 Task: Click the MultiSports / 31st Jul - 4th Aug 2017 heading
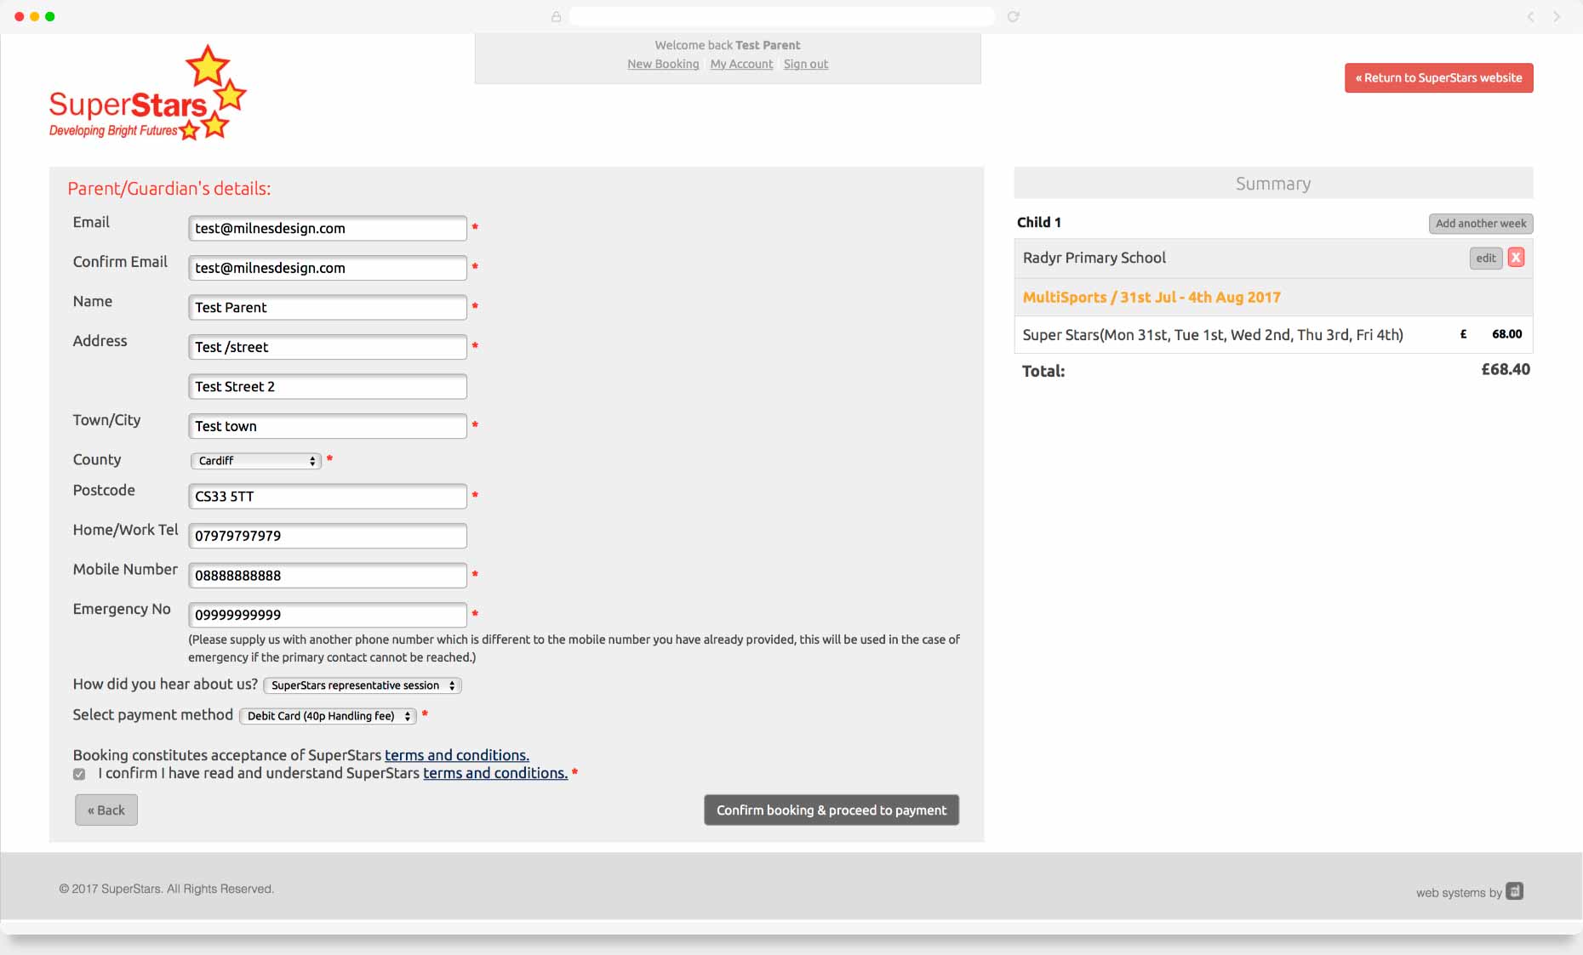[1152, 298]
